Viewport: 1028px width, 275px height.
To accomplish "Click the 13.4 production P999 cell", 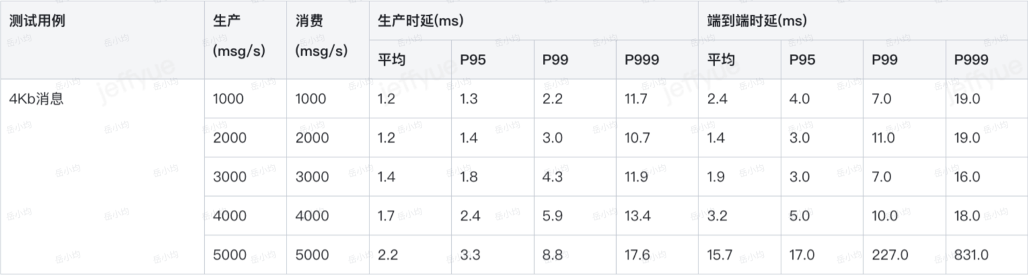I will (x=637, y=216).
